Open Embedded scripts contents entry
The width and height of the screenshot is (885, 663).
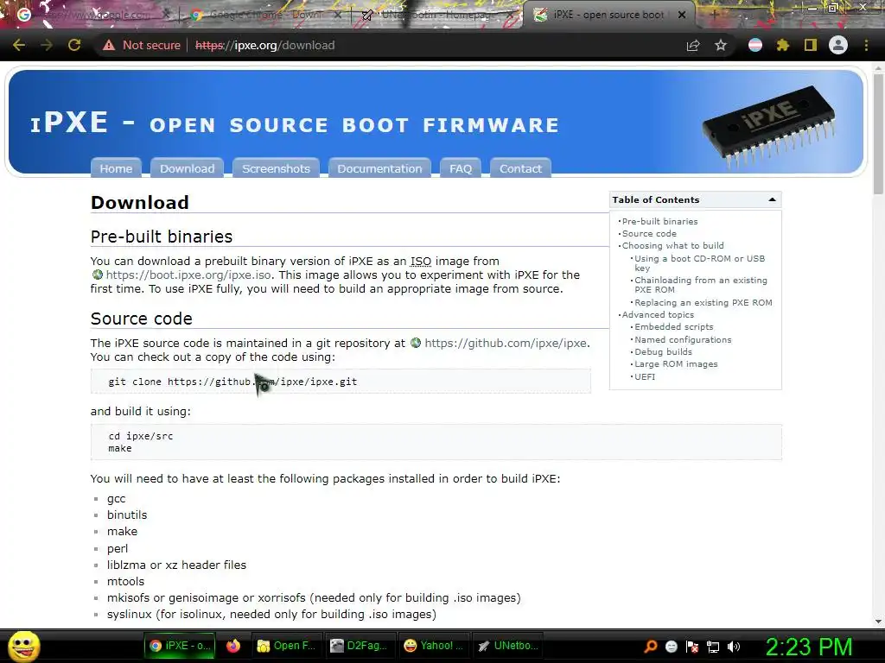click(674, 327)
